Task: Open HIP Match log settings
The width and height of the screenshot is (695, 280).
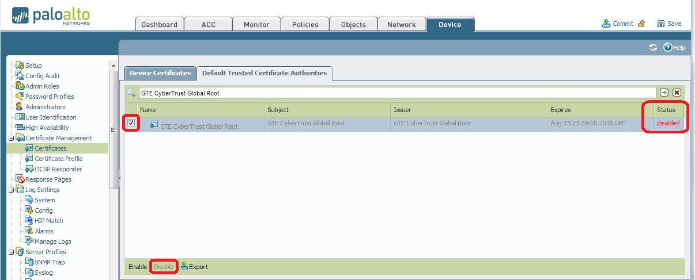Action: coord(49,221)
